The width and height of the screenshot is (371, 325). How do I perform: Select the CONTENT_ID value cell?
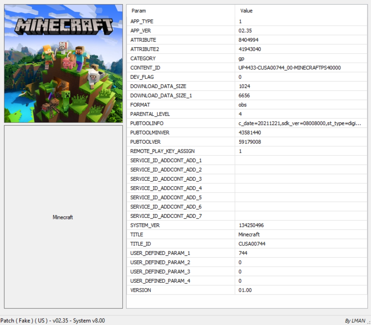tap(289, 68)
